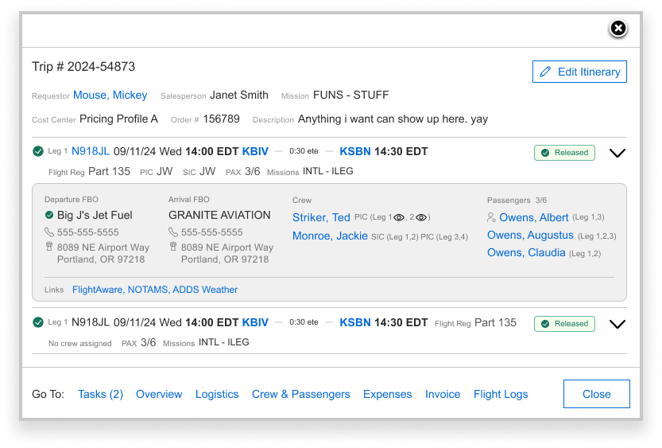Open crew member Striker, Ted
Viewport: 662px width, 448px height.
[321, 217]
